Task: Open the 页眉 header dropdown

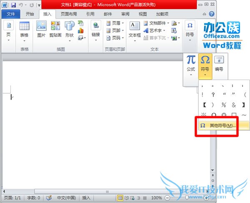Action: click(x=115, y=23)
